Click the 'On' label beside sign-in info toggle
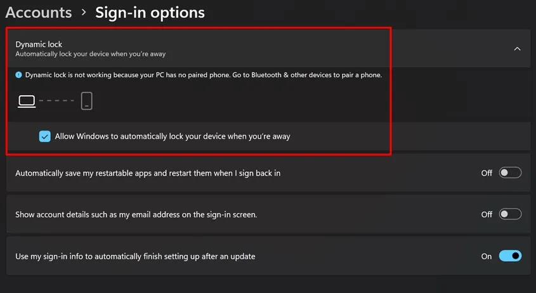 pos(487,256)
